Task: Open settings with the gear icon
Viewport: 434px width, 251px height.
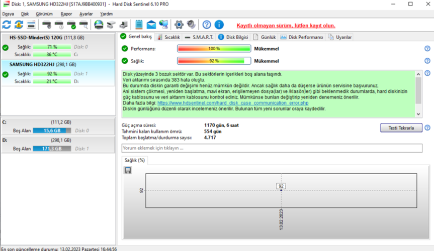Action: coord(179,25)
